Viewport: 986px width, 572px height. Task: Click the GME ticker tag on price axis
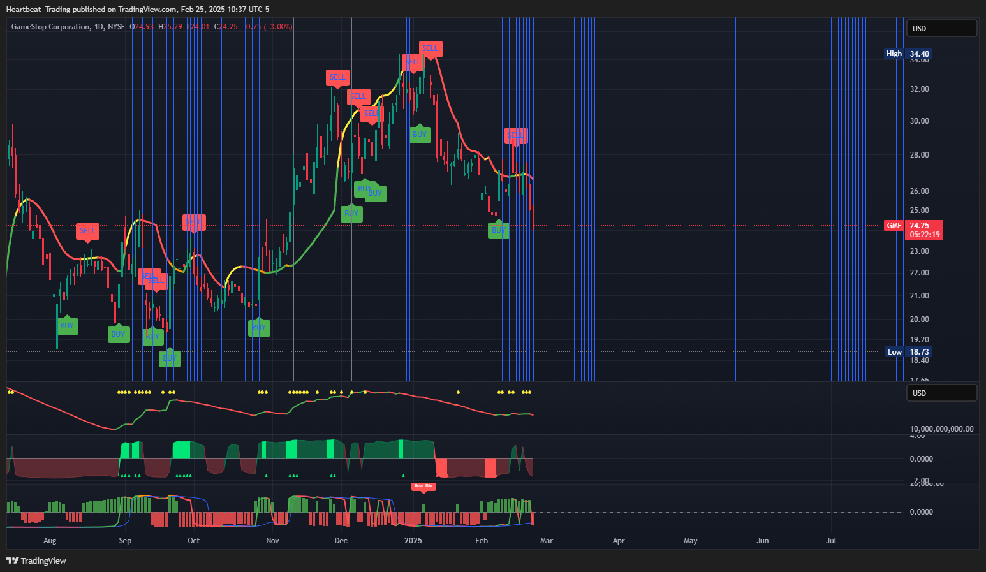tap(894, 226)
